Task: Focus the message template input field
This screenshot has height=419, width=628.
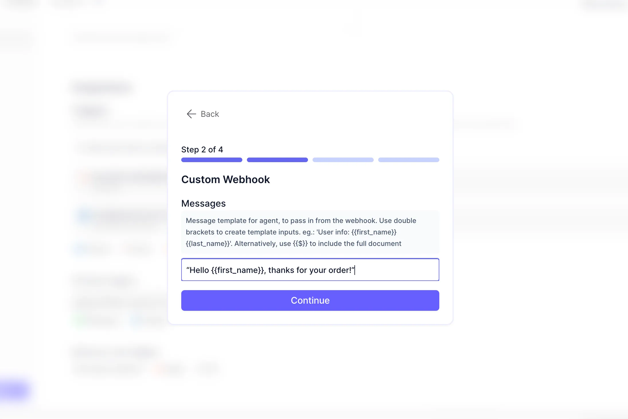Action: click(x=396, y=270)
